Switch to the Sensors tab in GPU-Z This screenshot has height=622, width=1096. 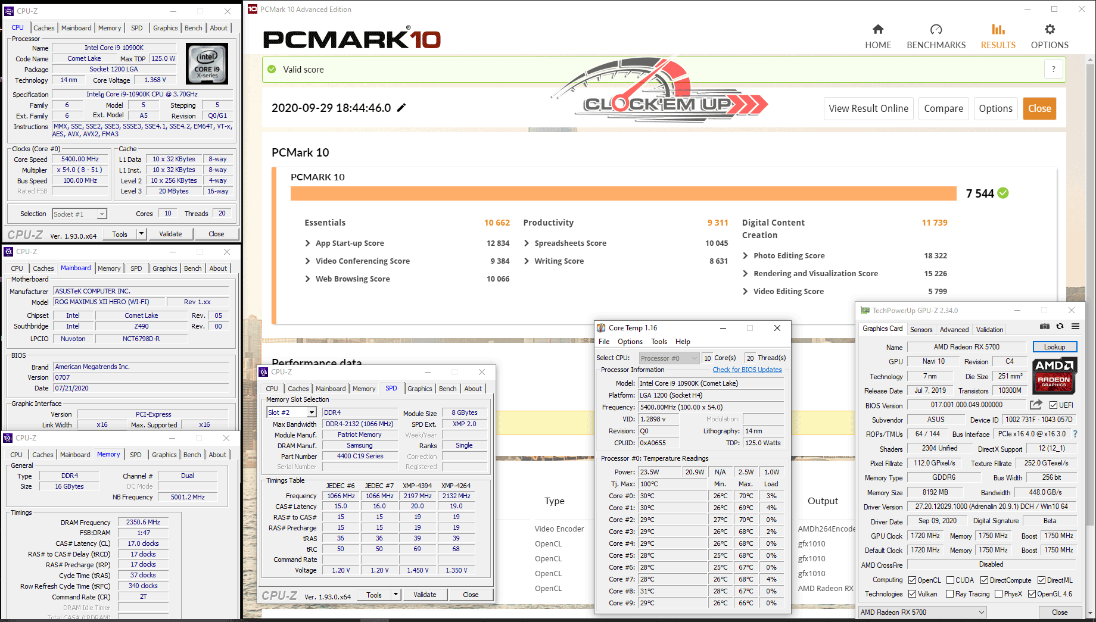click(x=921, y=329)
